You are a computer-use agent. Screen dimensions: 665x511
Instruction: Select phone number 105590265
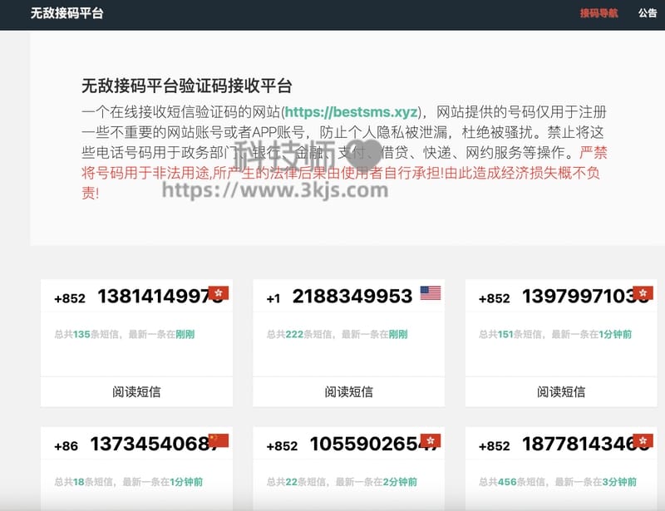point(374,444)
